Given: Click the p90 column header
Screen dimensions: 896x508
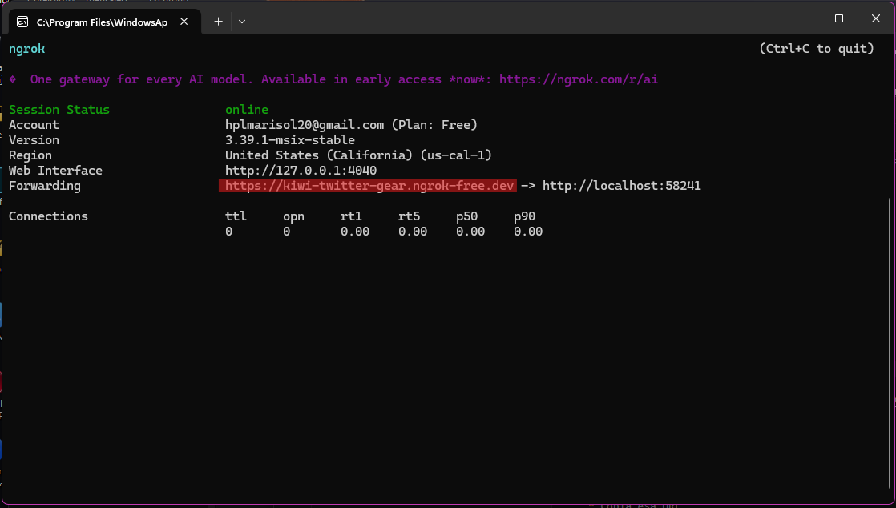Looking at the screenshot, I should 525,216.
